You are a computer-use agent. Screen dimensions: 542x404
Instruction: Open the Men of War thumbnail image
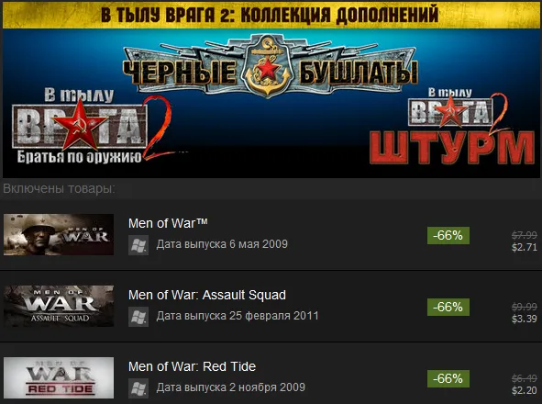tap(59, 234)
